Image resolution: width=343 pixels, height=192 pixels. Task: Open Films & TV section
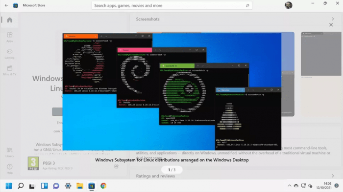pos(9,70)
